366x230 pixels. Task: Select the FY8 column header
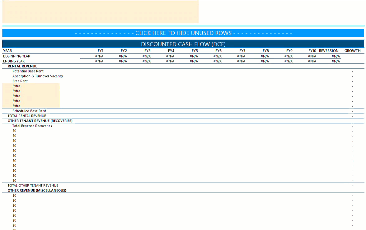(266, 51)
